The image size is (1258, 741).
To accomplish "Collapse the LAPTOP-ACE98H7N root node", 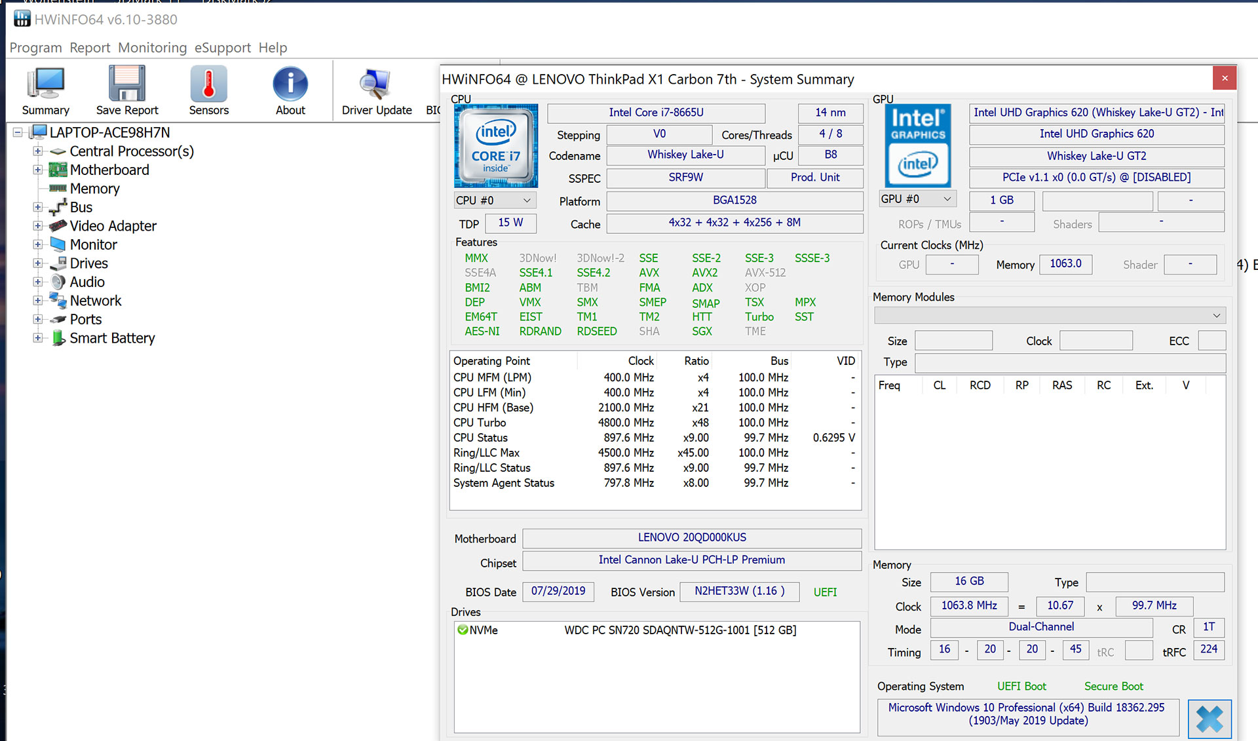I will (x=18, y=132).
